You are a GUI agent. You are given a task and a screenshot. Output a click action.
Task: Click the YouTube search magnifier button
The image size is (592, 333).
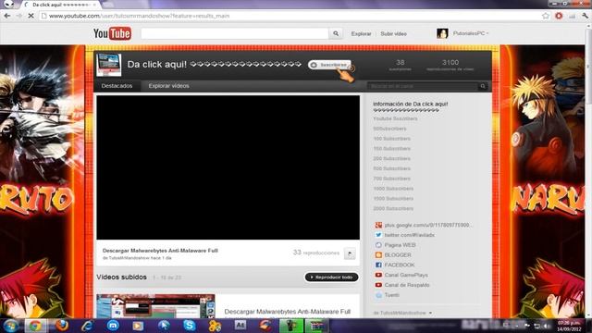[x=336, y=33]
